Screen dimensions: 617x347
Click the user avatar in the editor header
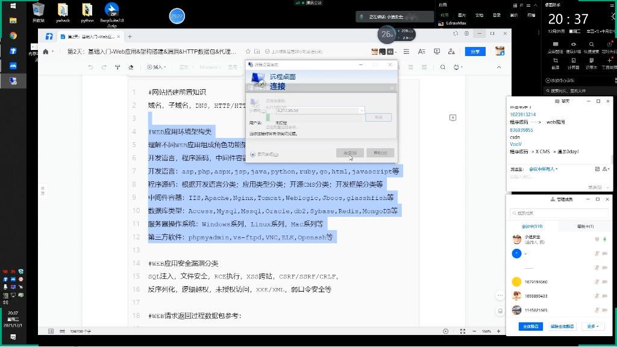pyautogui.click(x=500, y=51)
